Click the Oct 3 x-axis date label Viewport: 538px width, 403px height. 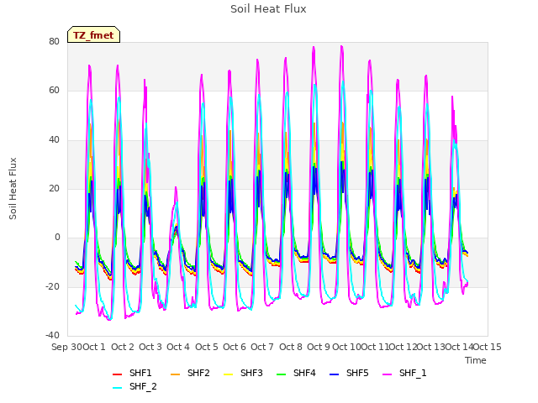point(150,347)
